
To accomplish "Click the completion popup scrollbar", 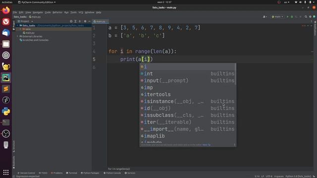I will [235, 75].
